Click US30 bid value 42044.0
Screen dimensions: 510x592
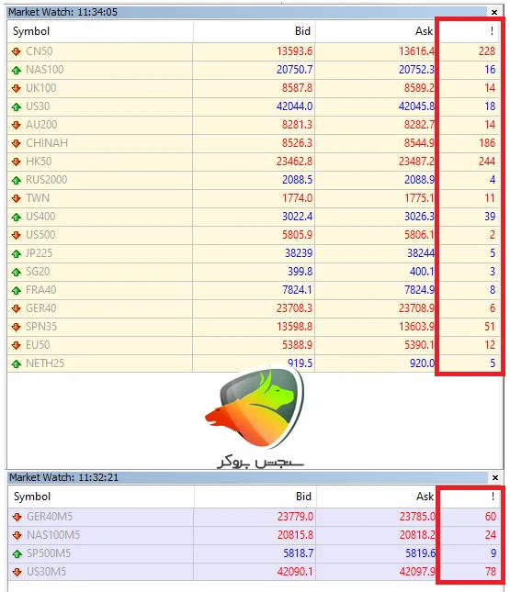pyautogui.click(x=294, y=106)
